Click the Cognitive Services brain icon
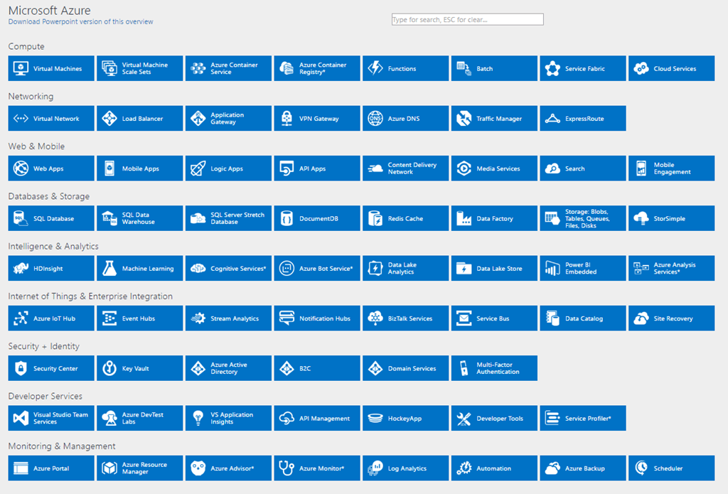728x494 pixels. 198,269
